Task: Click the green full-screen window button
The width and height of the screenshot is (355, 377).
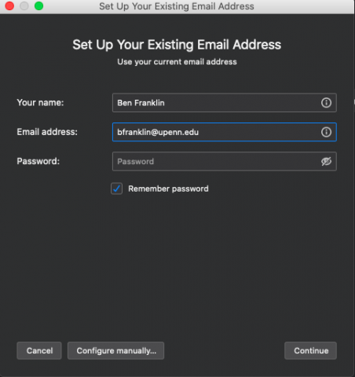Action: 39,5
